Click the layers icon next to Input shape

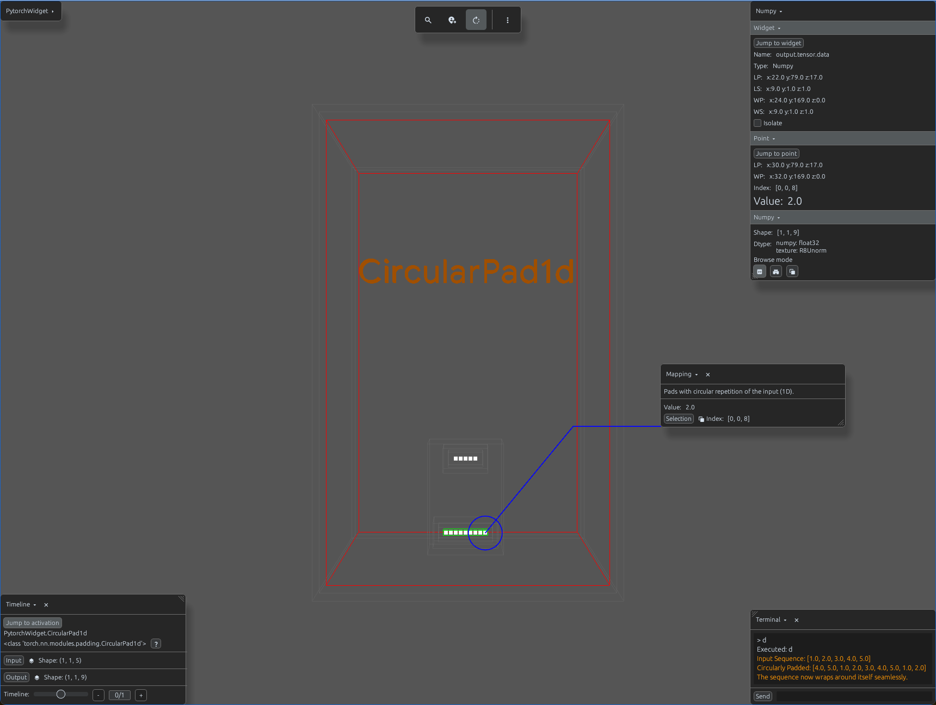click(x=32, y=661)
